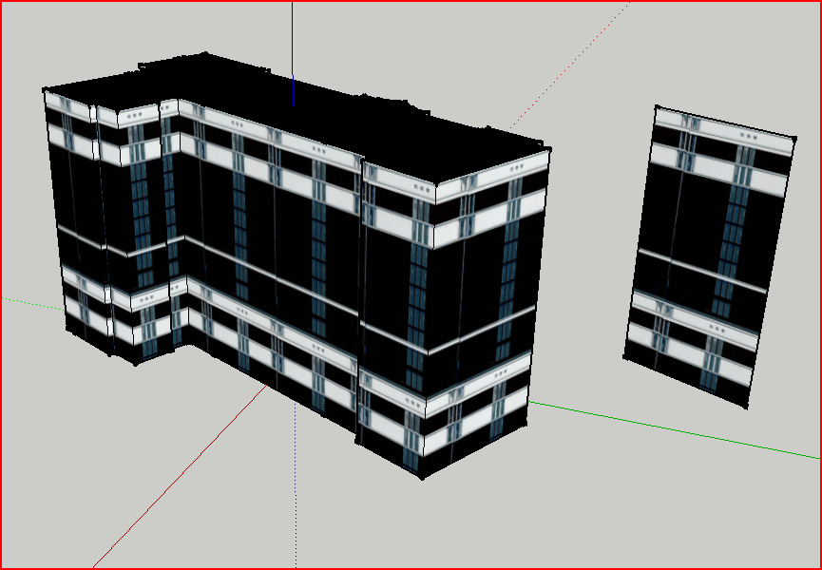Click the bottom-left corner of the standalone panel

pos(625,357)
